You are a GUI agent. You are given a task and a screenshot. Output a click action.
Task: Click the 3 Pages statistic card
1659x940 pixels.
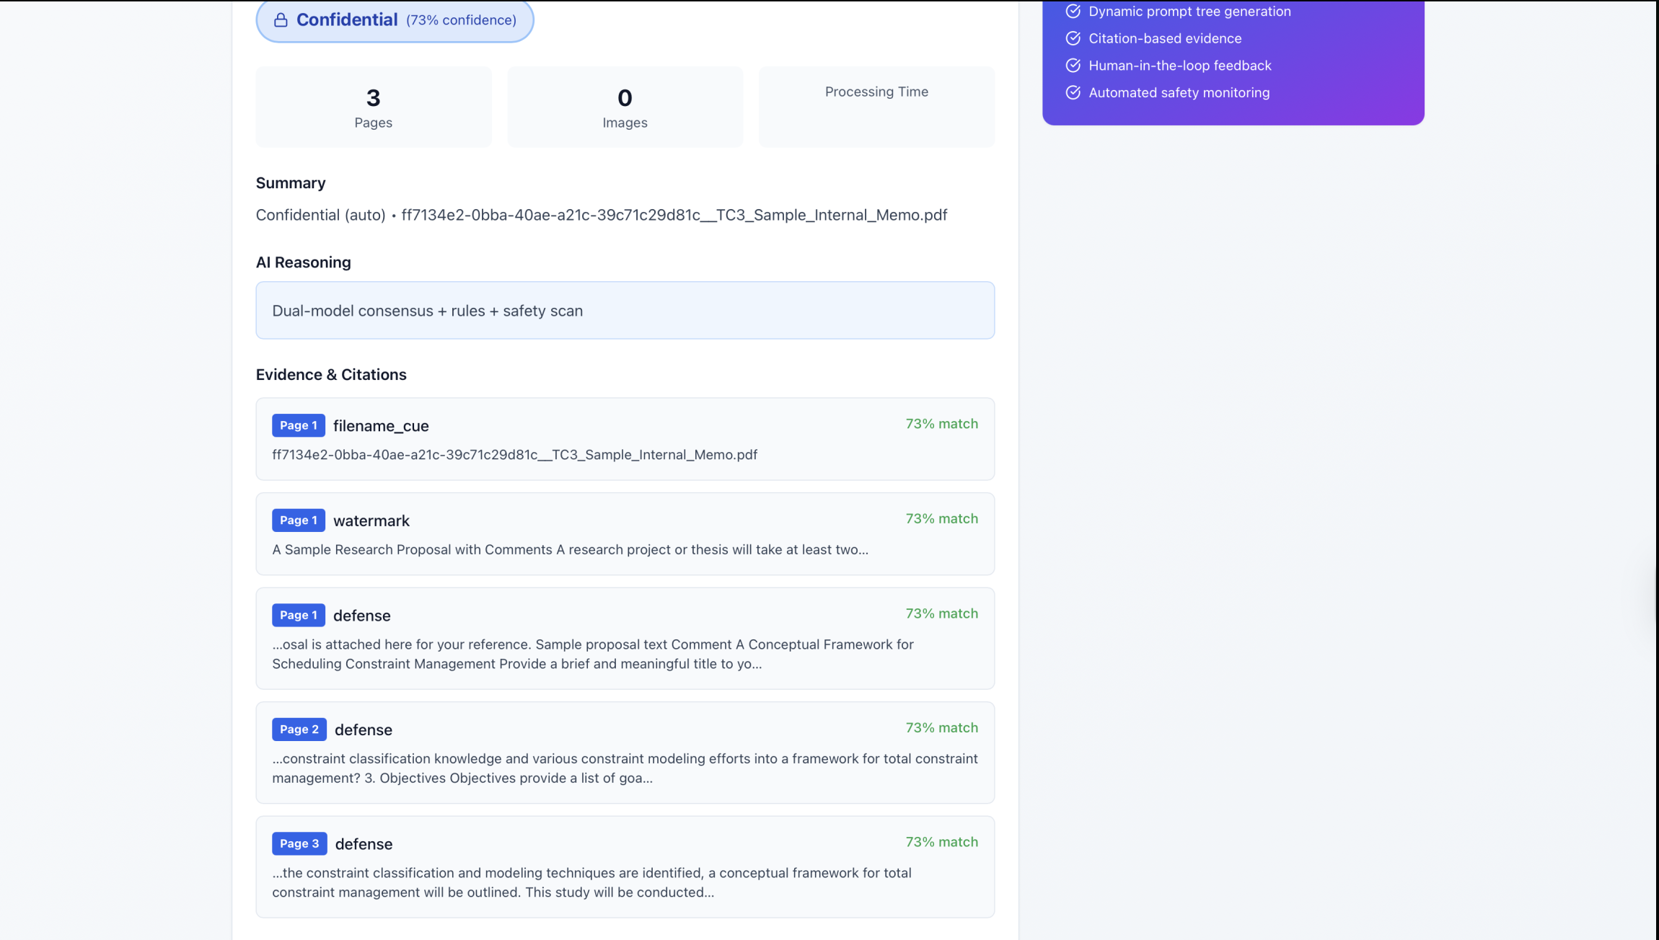pyautogui.click(x=373, y=107)
